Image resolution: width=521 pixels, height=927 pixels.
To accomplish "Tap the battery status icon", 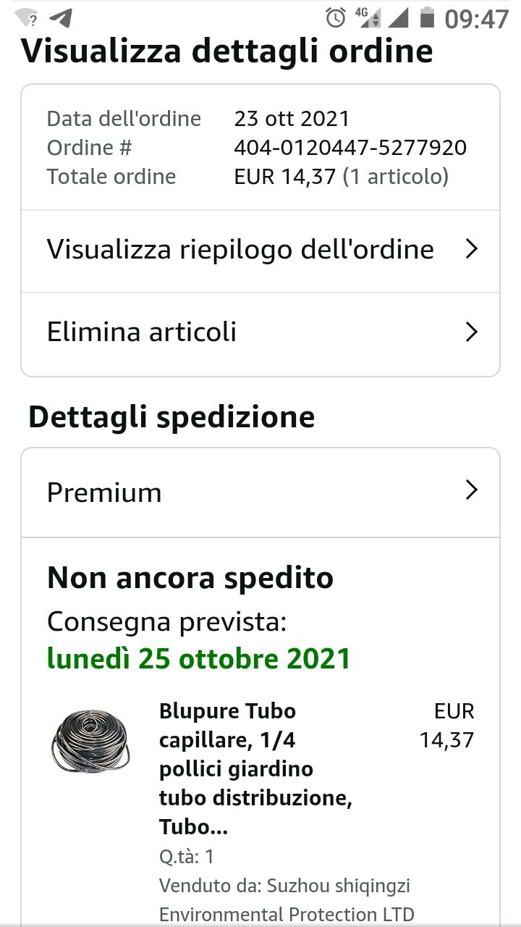I will point(428,17).
